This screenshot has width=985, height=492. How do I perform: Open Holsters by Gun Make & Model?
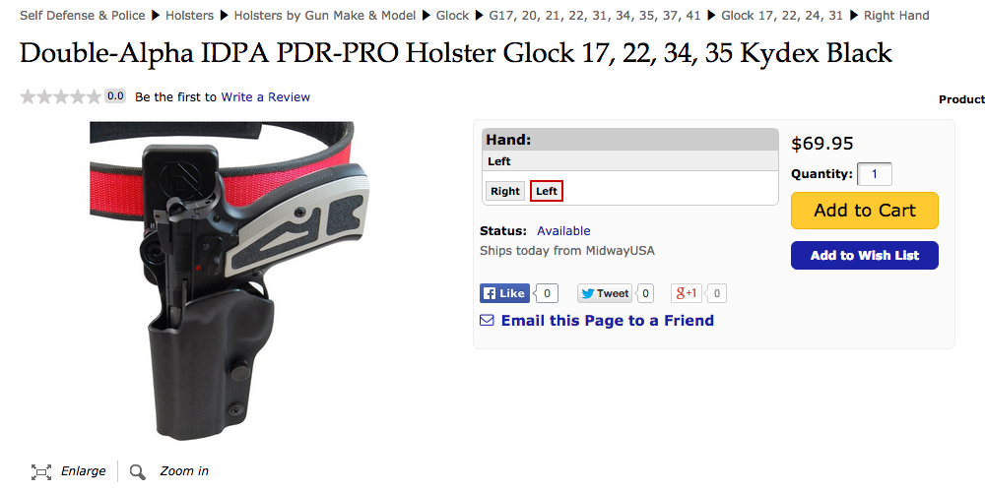pyautogui.click(x=325, y=15)
